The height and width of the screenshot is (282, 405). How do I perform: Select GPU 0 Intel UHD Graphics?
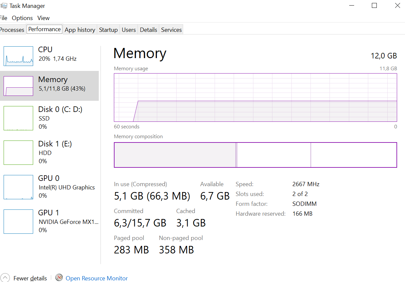coord(49,187)
